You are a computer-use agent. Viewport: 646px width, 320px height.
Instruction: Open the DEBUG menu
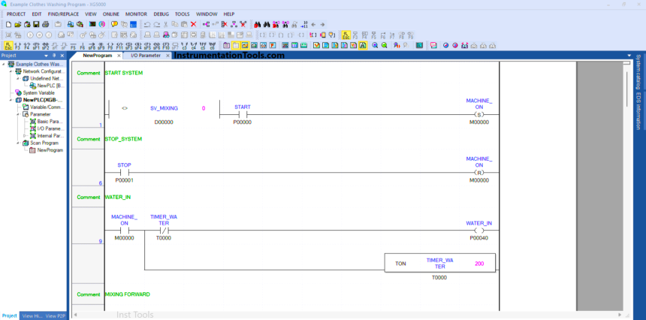click(x=161, y=14)
